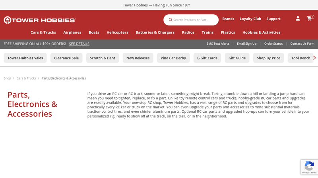Go to Shop breadcrumb link
This screenshot has height=178, width=318.
[x=8, y=78]
